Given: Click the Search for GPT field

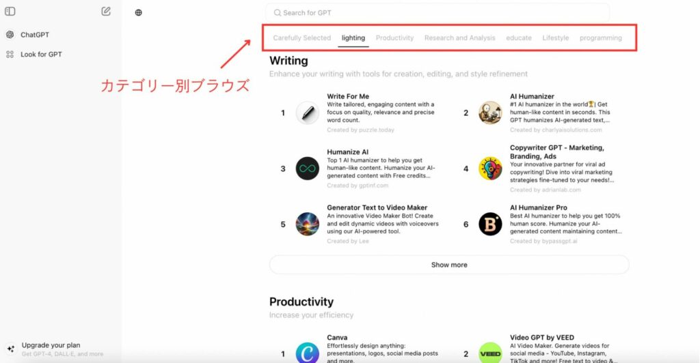Looking at the screenshot, I should click(437, 13).
